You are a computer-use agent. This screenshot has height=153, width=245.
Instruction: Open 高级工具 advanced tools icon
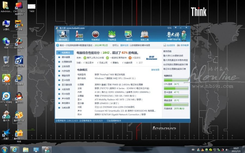[x=145, y=35]
